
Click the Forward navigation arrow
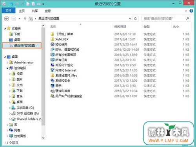(x=13, y=19)
